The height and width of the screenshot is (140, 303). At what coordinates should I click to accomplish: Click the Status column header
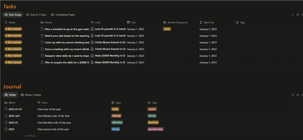(x=10, y=22)
